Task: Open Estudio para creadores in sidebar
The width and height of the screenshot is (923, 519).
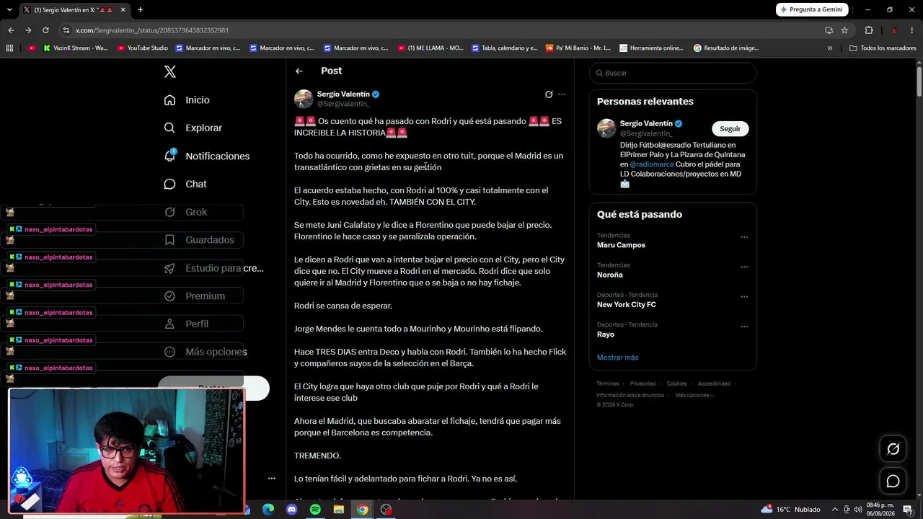Action: coord(213,268)
